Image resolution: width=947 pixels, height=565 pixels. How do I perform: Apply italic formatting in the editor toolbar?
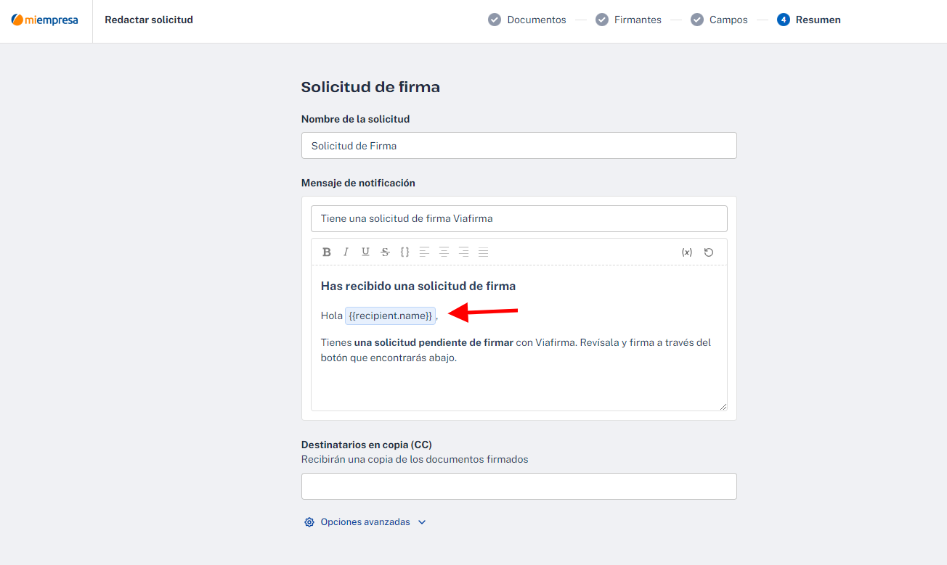click(346, 252)
